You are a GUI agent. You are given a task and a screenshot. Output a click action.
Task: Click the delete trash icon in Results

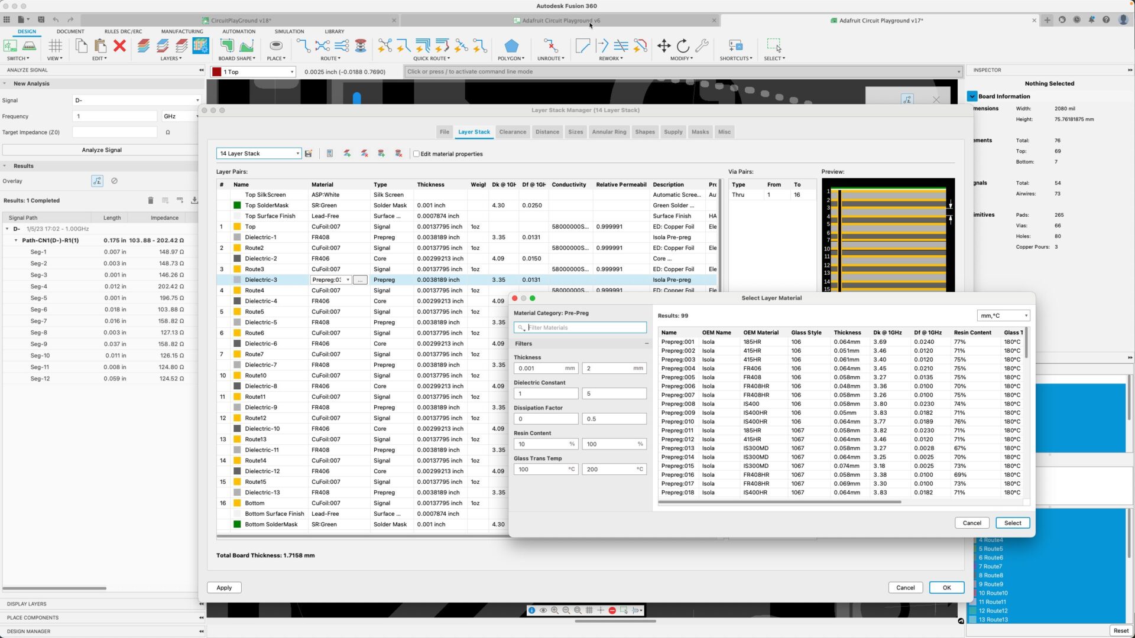click(150, 200)
